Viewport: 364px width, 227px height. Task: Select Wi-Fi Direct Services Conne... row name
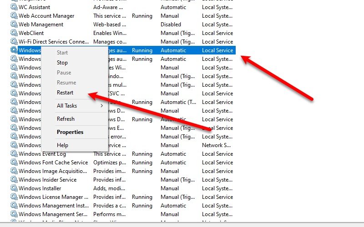54,41
